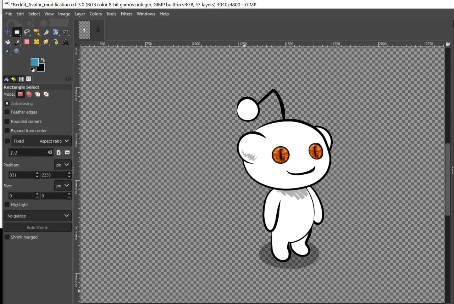Open the Edit menu

click(x=20, y=14)
